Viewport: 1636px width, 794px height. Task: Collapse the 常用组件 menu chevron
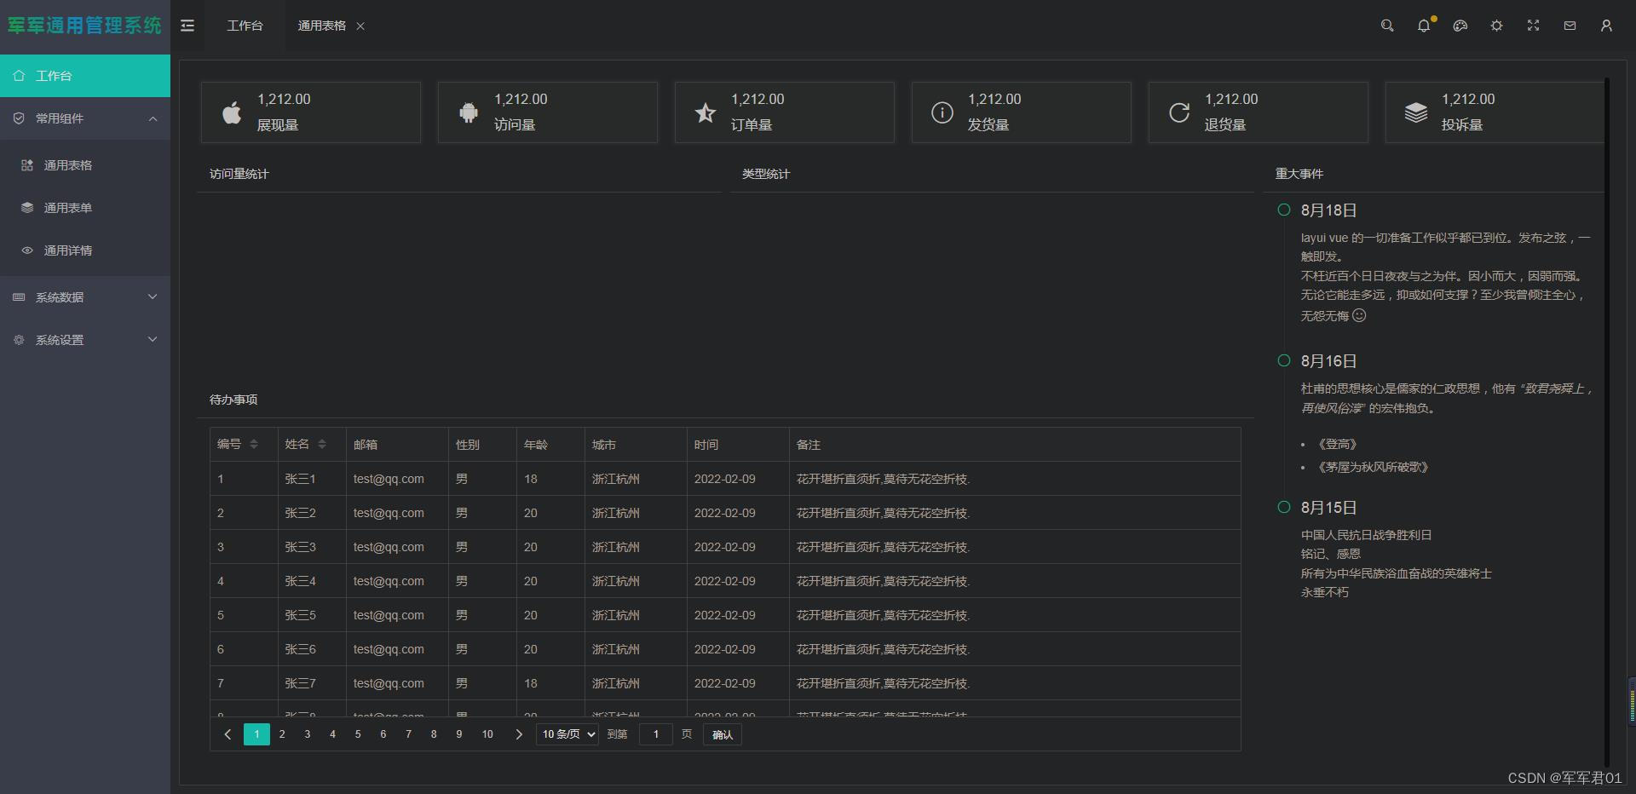coord(153,118)
